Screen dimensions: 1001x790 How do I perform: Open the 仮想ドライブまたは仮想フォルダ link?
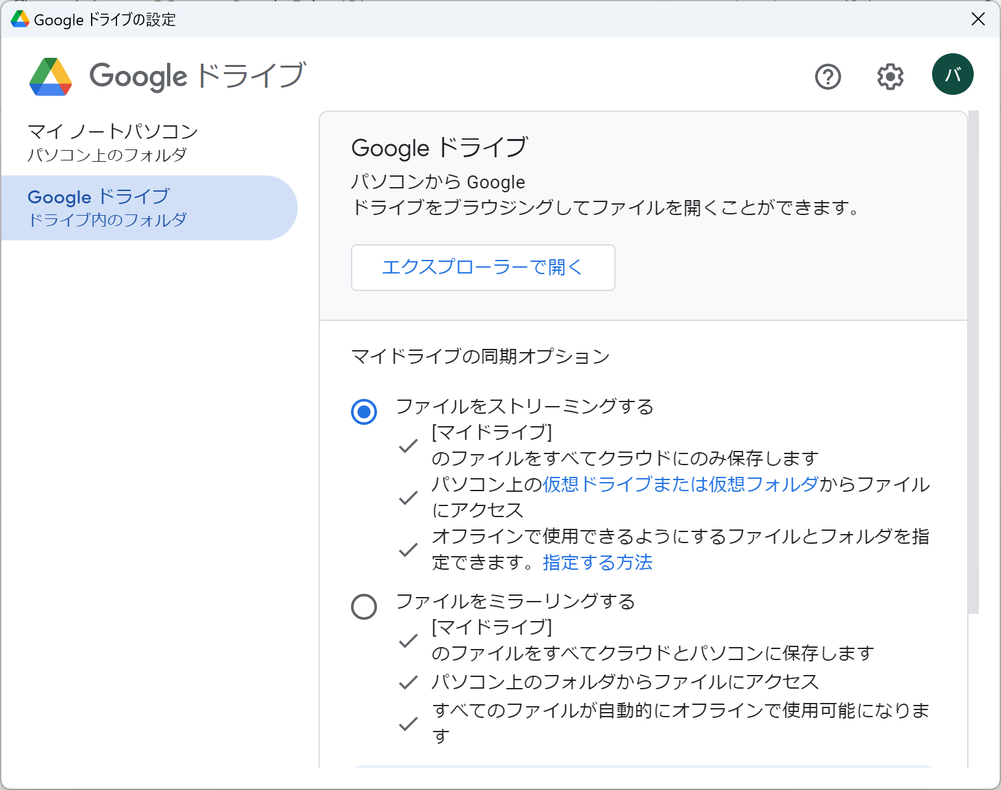[680, 484]
